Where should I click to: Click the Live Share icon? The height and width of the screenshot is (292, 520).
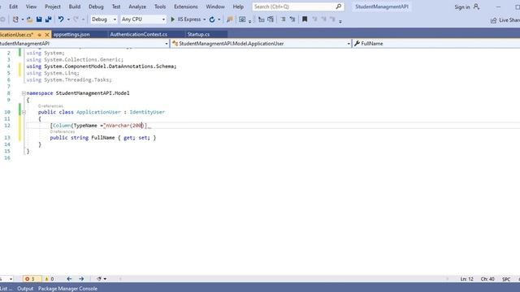pos(493,20)
